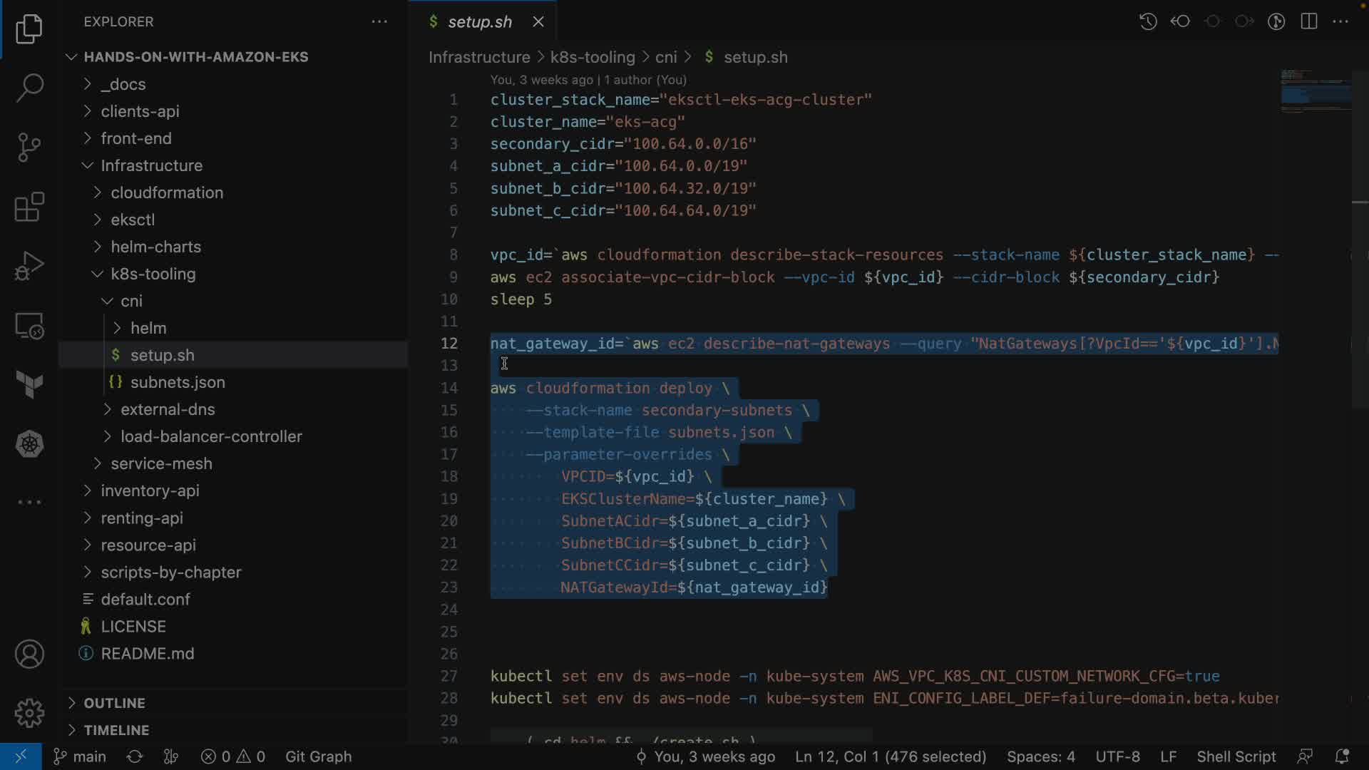Select the setup.sh editor tab
This screenshot has width=1369, height=770.
pyautogui.click(x=479, y=22)
